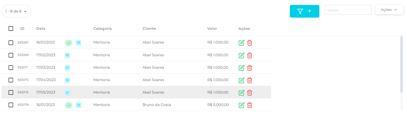Image resolution: width=407 pixels, height=114 pixels.
Task: Edit entry 933067 with pencil icon
Action: coord(241,43)
